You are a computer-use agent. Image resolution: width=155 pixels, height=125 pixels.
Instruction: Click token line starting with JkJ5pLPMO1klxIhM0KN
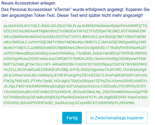[x=75, y=86]
